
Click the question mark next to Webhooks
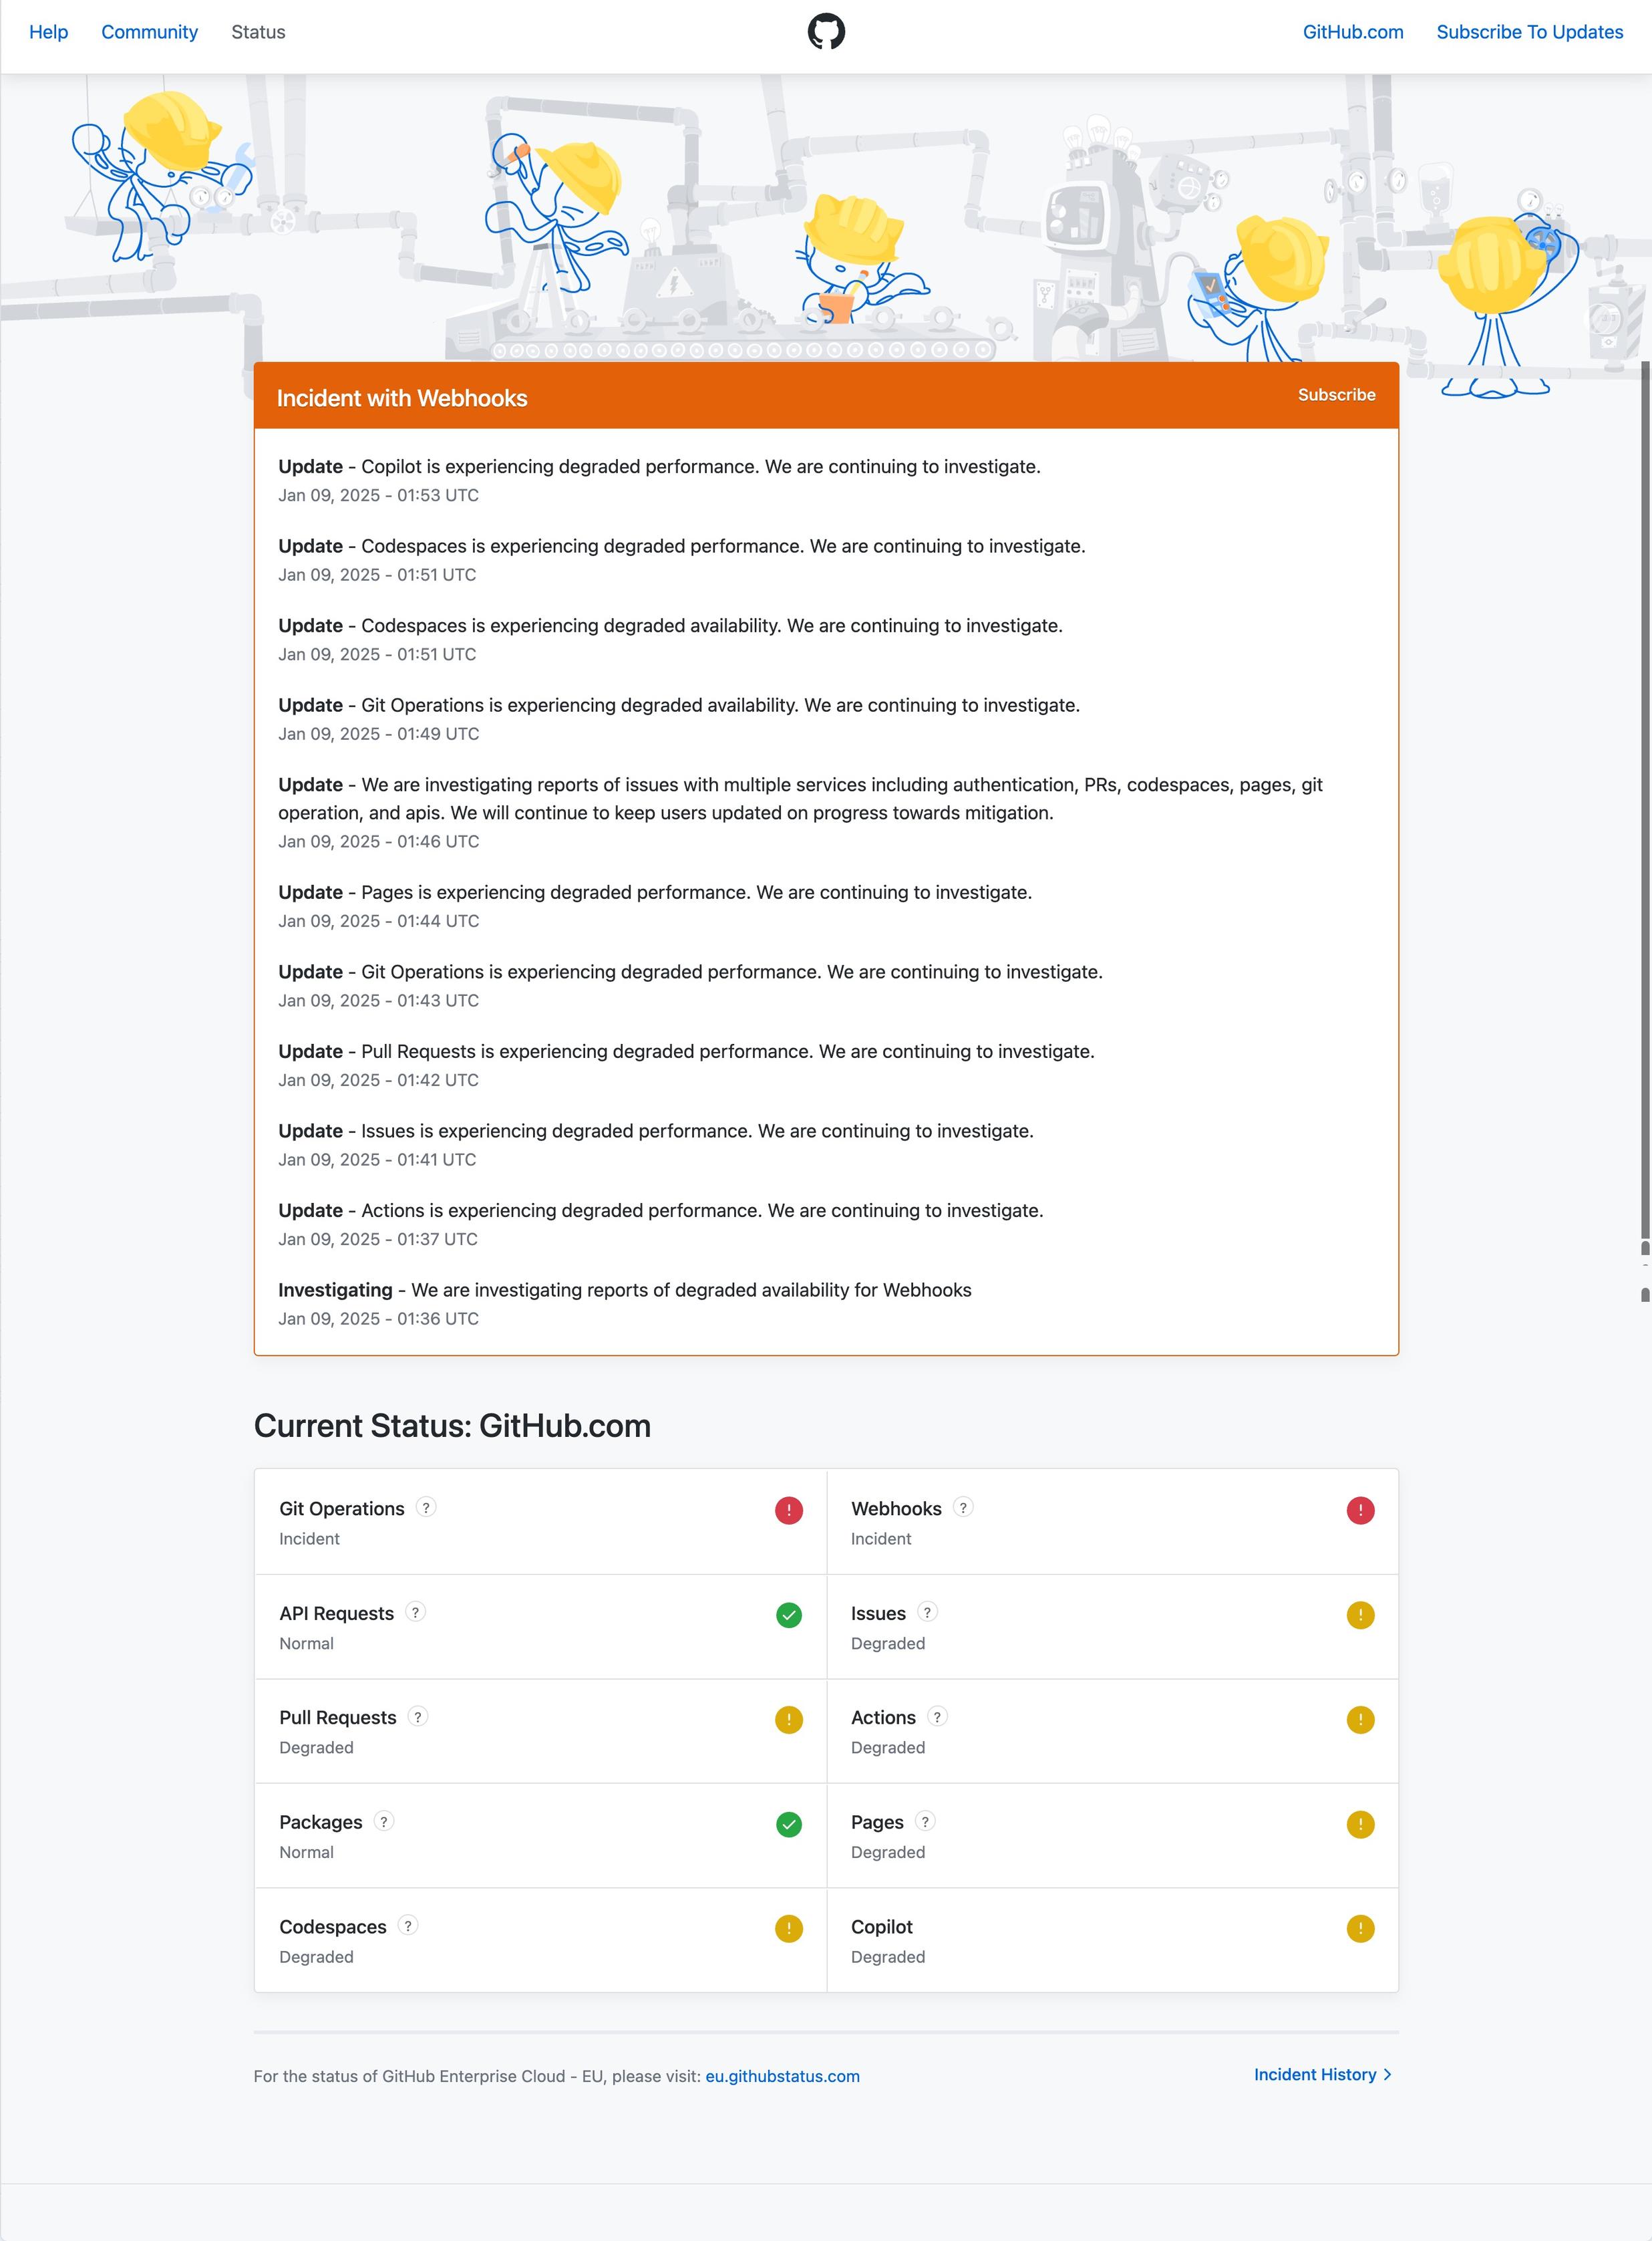coord(963,1508)
